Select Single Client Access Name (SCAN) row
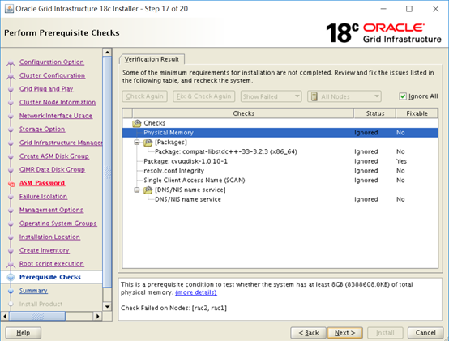The height and width of the screenshot is (341, 449). point(280,181)
